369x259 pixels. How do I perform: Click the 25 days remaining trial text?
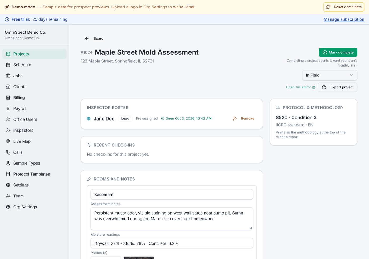coord(50,19)
